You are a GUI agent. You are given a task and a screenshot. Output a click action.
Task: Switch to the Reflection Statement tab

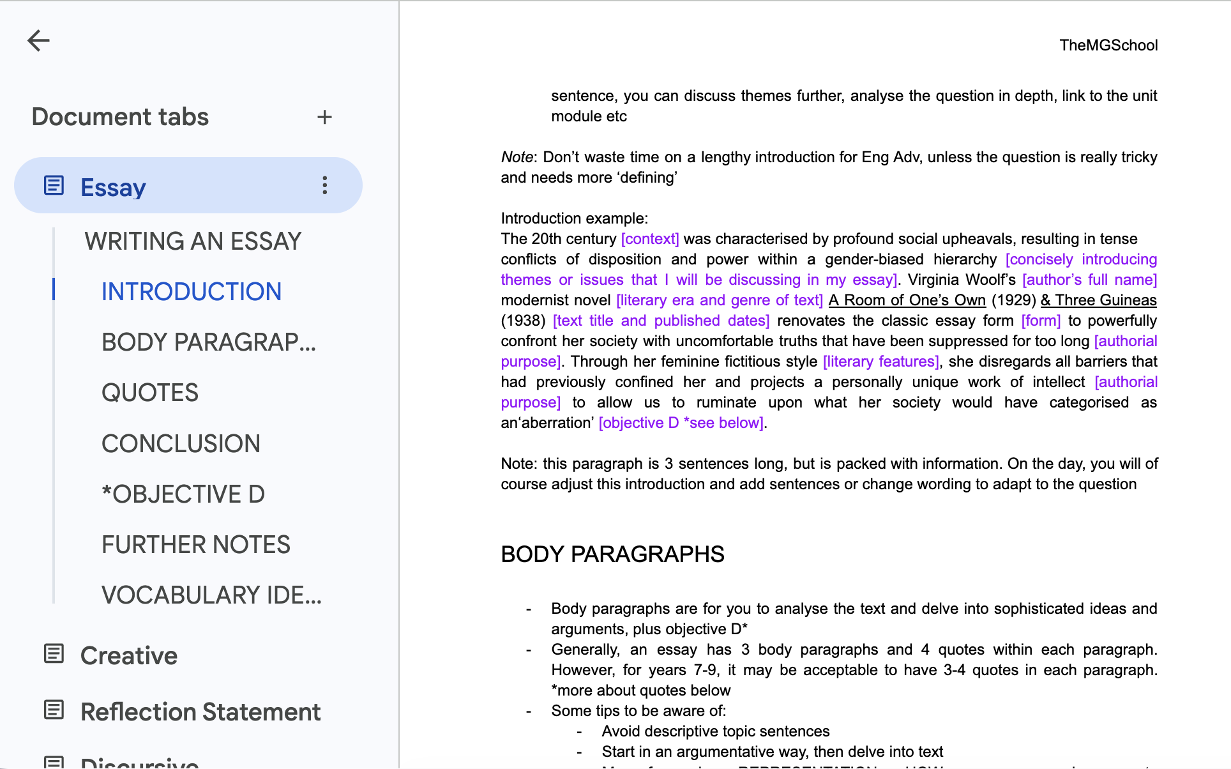[x=200, y=712]
